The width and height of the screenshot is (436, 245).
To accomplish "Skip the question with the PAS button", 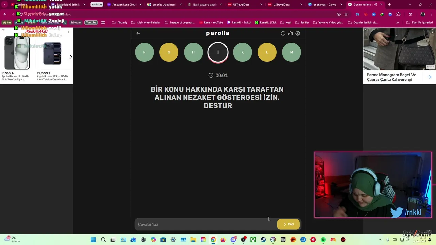I will point(289,224).
